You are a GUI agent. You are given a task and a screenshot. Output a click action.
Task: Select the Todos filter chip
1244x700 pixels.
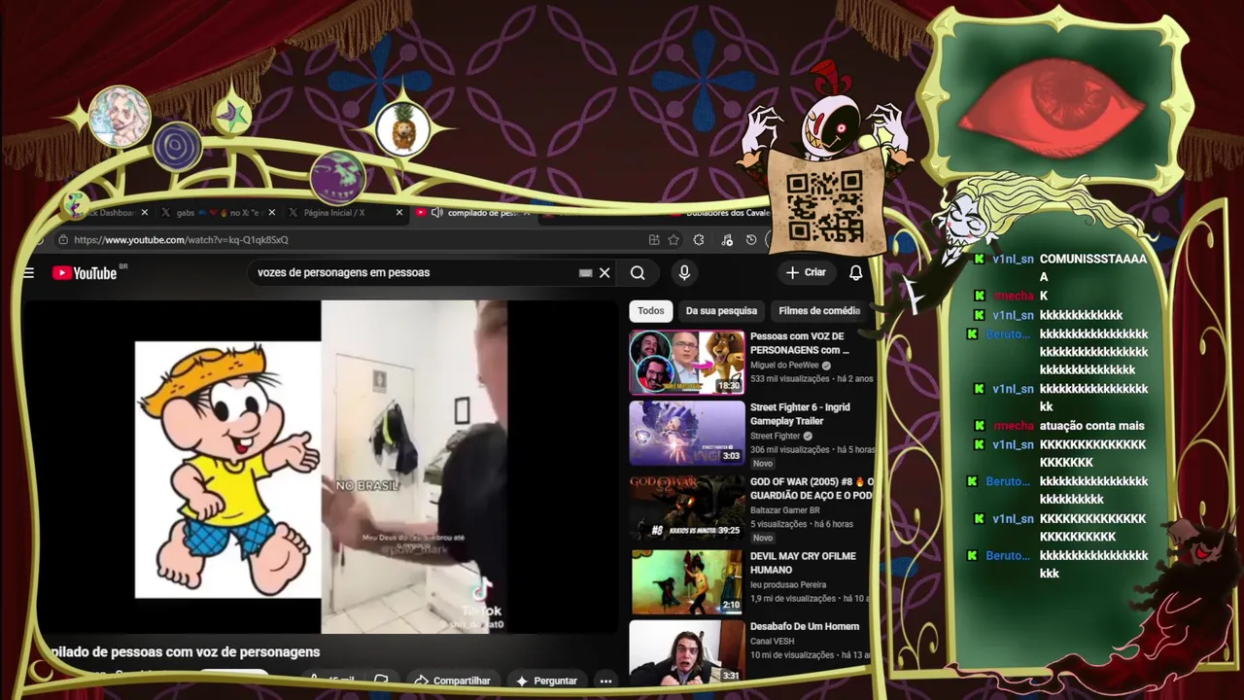click(651, 311)
